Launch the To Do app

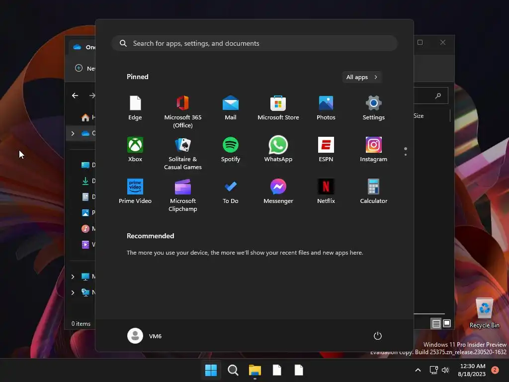[231, 191]
